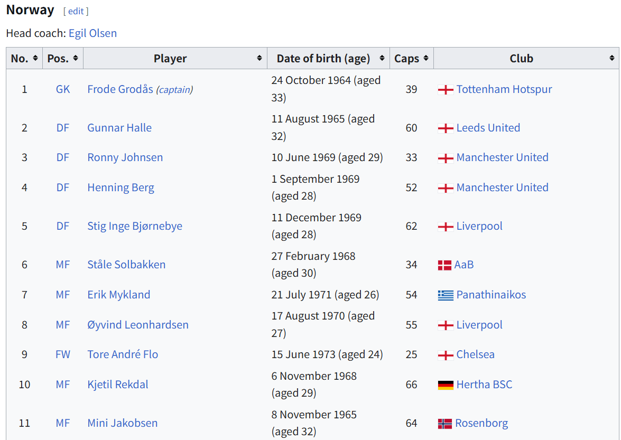621x440 pixels.
Task: Sort the table by Caps column
Action: tap(426, 58)
